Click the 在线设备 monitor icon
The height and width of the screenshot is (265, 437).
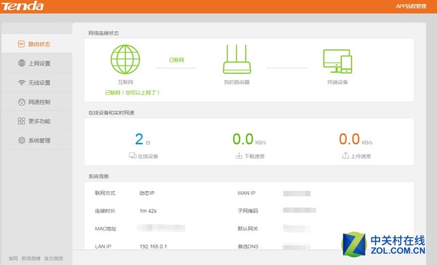pos(132,156)
